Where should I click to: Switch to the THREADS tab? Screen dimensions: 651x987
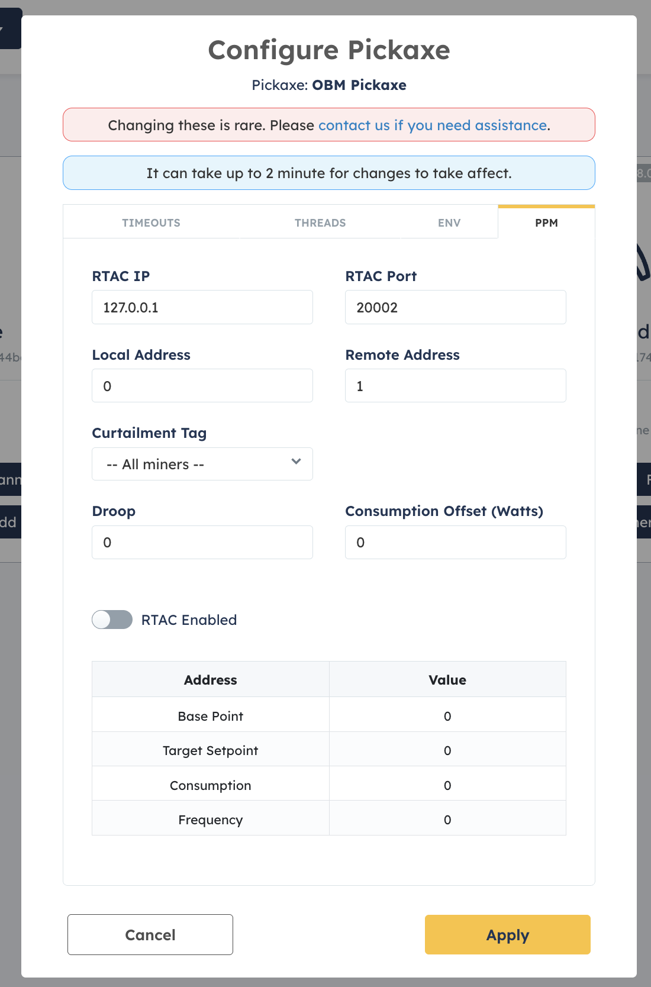click(320, 222)
